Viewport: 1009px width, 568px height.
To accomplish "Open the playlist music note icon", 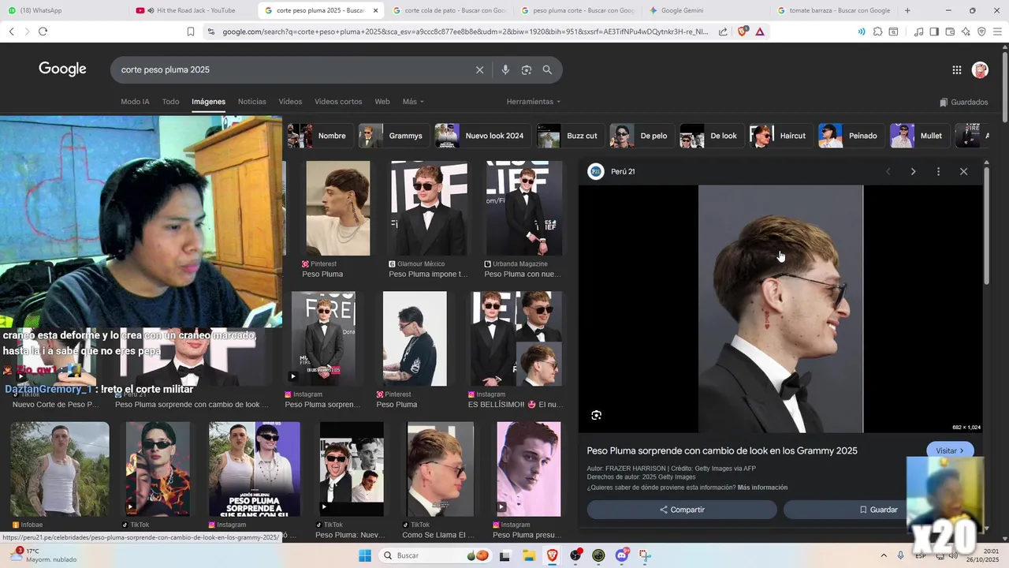I will [x=918, y=32].
